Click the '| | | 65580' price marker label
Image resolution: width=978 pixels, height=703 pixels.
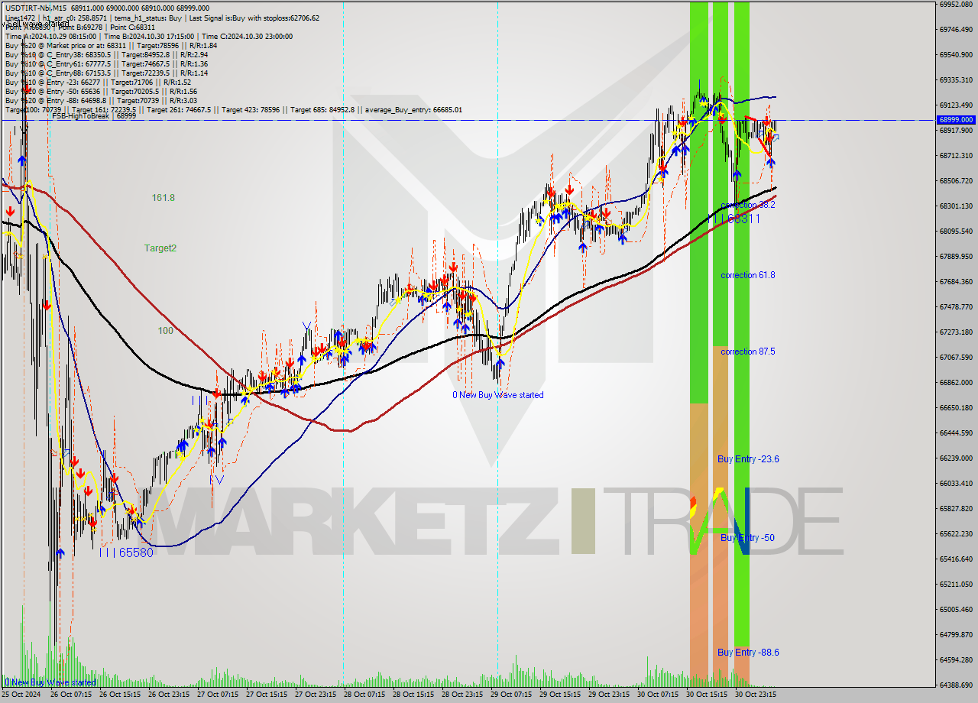[x=126, y=552]
